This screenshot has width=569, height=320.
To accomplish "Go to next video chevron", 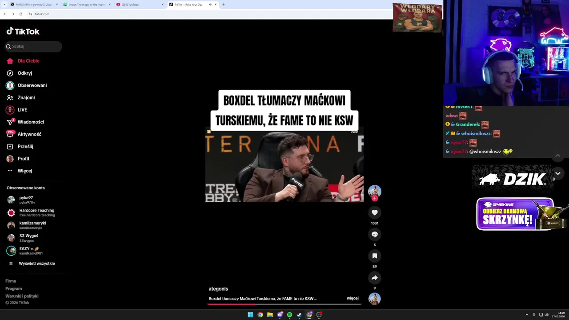I will point(558,173).
